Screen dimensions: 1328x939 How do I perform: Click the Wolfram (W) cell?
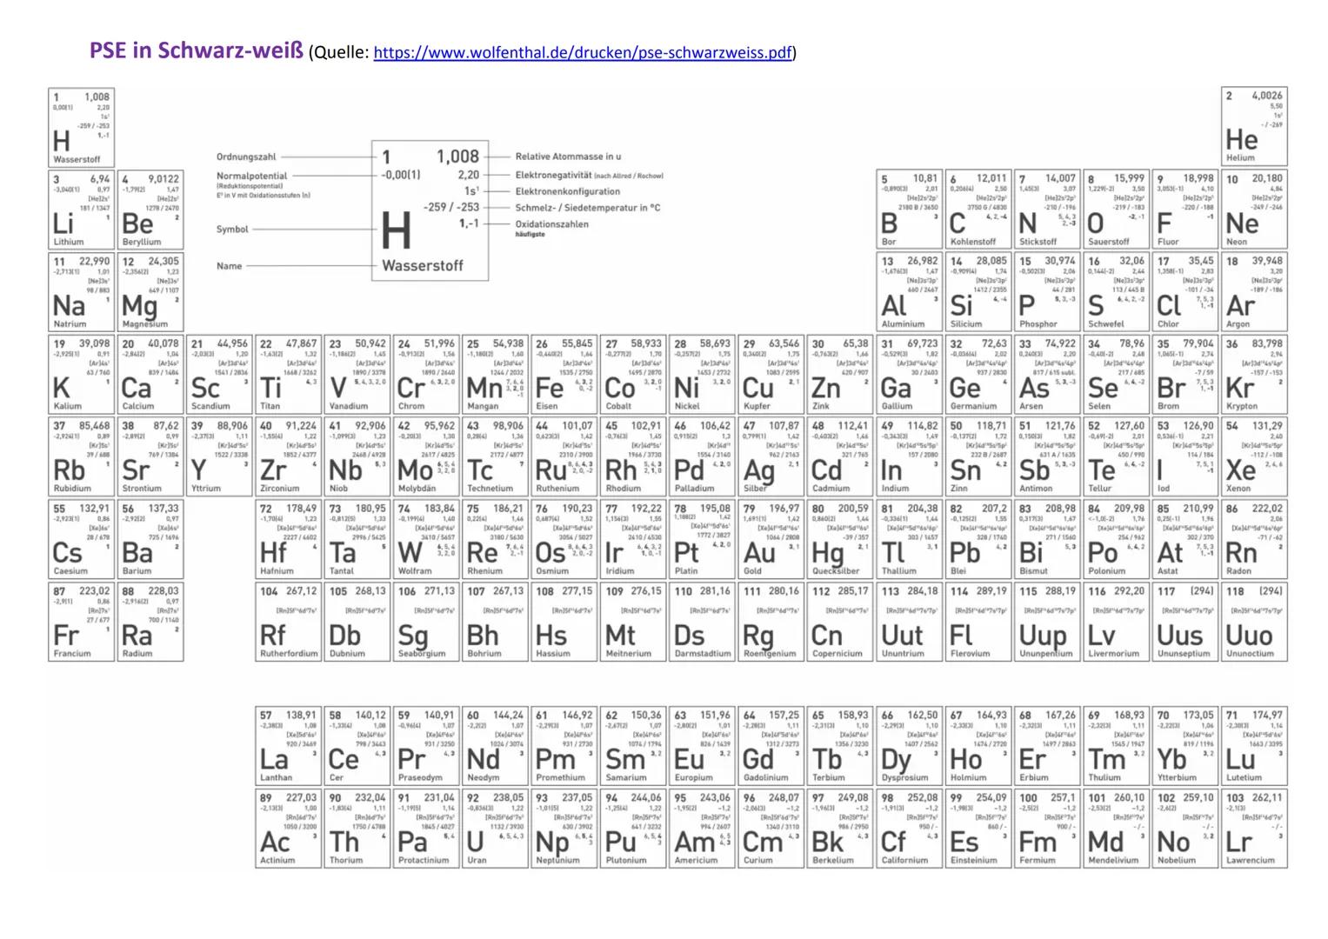tap(426, 540)
